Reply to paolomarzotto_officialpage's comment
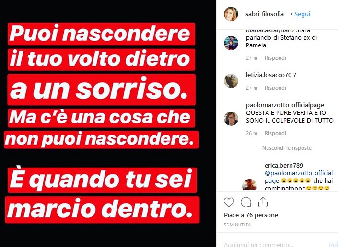 (275, 133)
